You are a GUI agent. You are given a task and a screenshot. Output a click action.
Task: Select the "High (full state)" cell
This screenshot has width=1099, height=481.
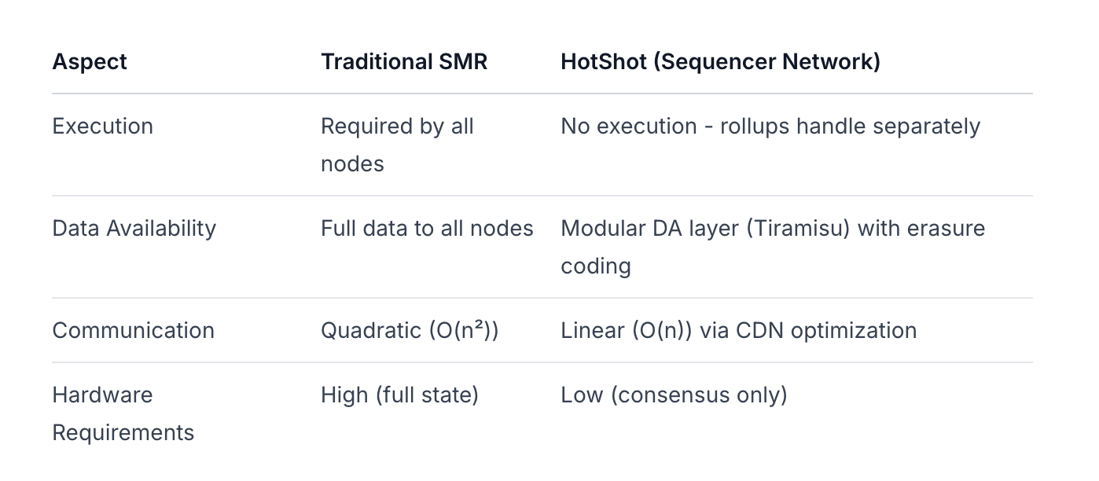[399, 395]
